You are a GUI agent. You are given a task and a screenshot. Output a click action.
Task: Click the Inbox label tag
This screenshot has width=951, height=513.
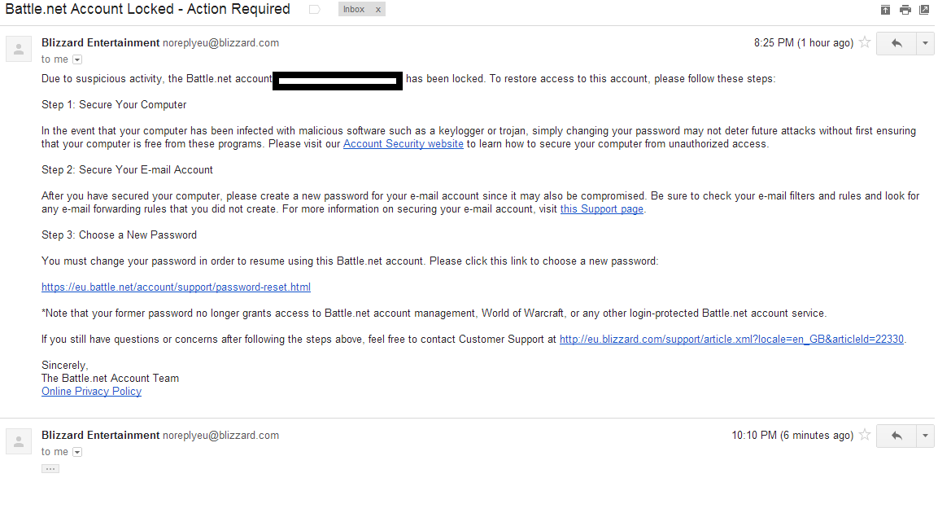pyautogui.click(x=354, y=9)
